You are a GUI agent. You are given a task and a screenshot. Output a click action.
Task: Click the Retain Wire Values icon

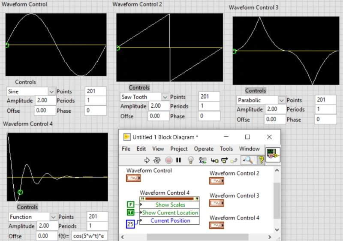pos(202,160)
